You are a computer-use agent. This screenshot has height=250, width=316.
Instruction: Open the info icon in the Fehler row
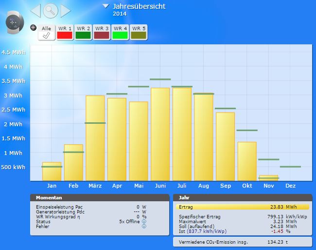click(x=144, y=226)
